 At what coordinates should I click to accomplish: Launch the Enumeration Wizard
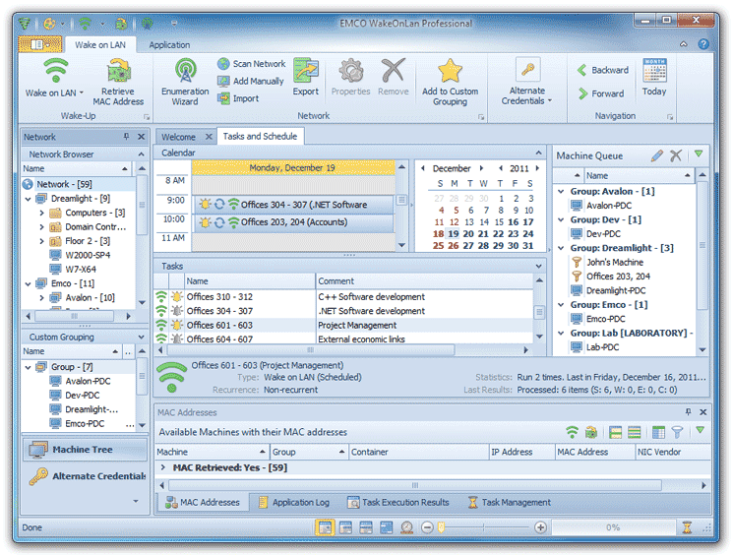click(x=185, y=73)
